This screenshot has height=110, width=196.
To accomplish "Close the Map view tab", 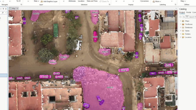I will tap(17, 8).
